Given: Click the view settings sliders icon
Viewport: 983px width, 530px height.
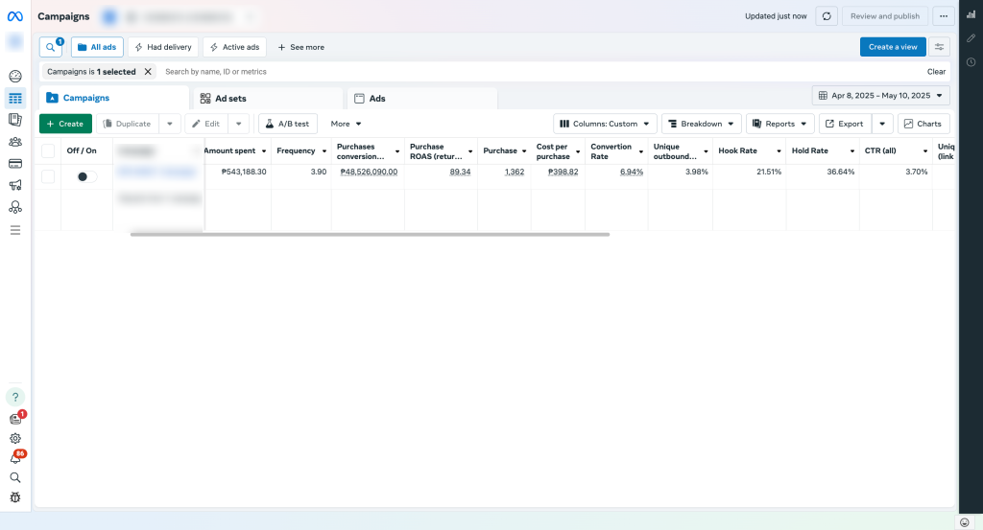Looking at the screenshot, I should click(x=939, y=47).
